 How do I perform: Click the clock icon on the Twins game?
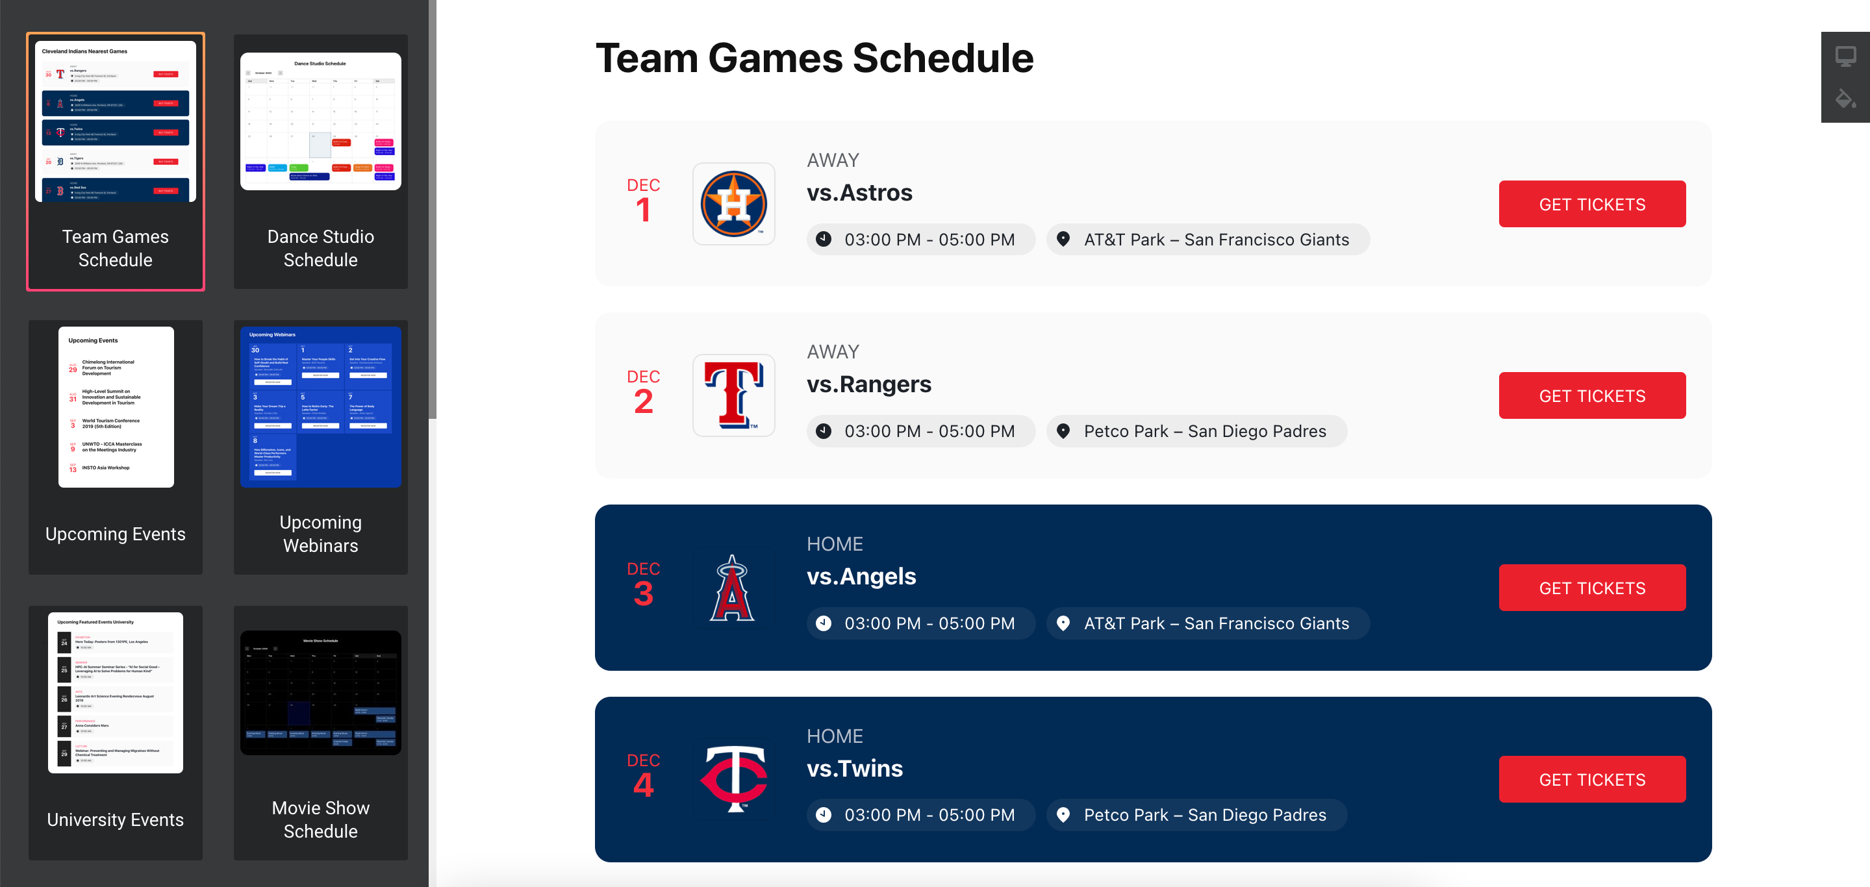[x=823, y=814]
